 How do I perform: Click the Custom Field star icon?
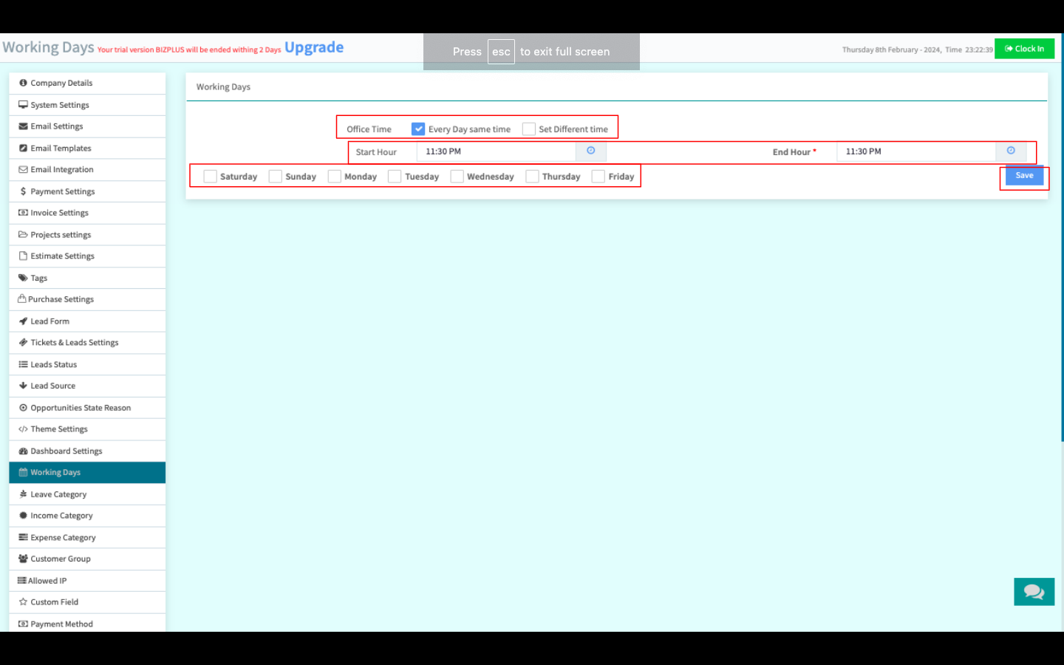click(x=23, y=602)
